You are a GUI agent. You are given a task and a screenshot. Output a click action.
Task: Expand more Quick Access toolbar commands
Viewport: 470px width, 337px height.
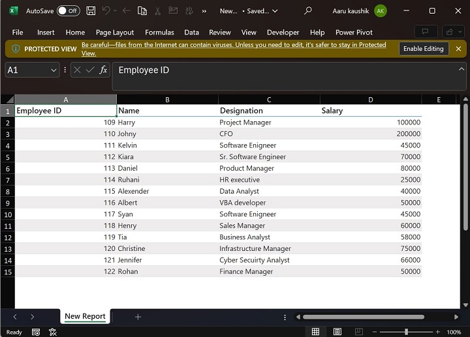tap(204, 11)
